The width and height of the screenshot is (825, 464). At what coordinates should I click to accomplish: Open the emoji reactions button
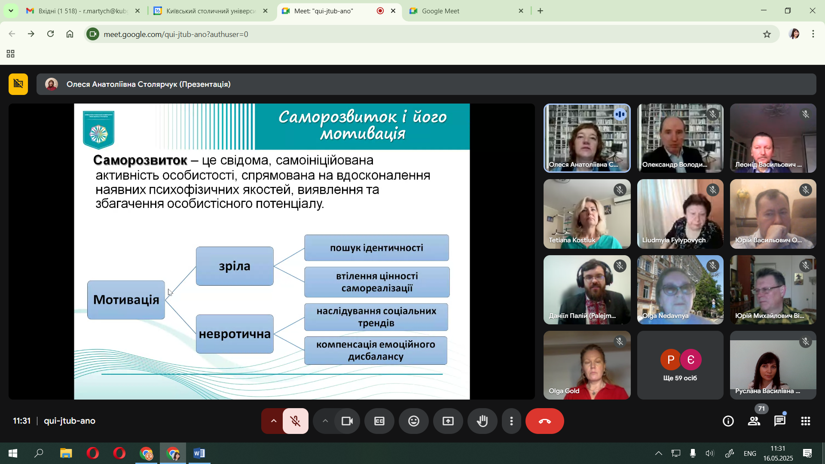pos(413,421)
